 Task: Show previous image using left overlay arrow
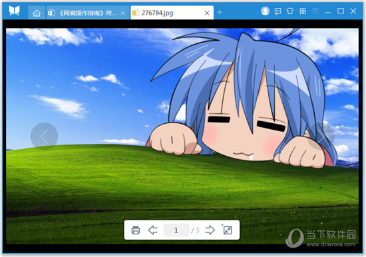(45, 136)
